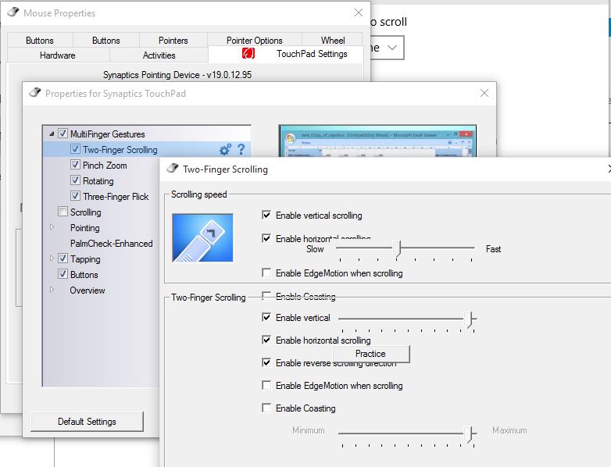The image size is (611, 467).
Task: Enable the Scrolling checkbox in tree
Action: [63, 212]
